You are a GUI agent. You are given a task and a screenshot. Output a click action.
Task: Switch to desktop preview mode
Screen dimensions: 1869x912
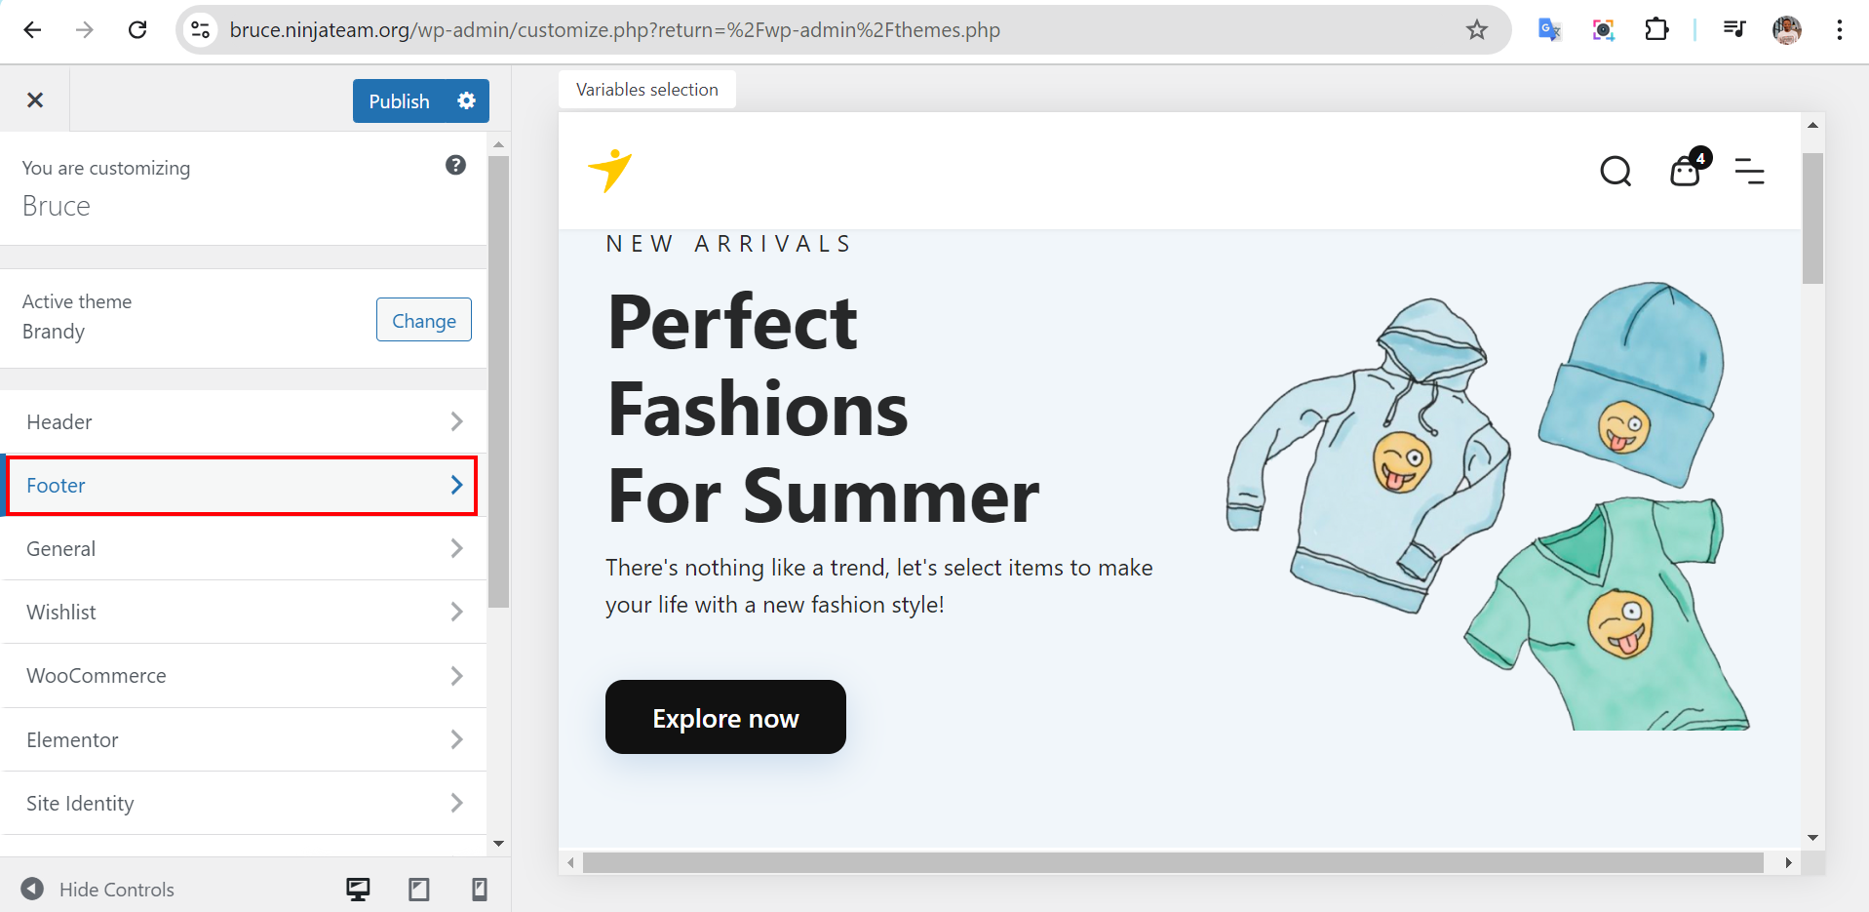pos(358,889)
